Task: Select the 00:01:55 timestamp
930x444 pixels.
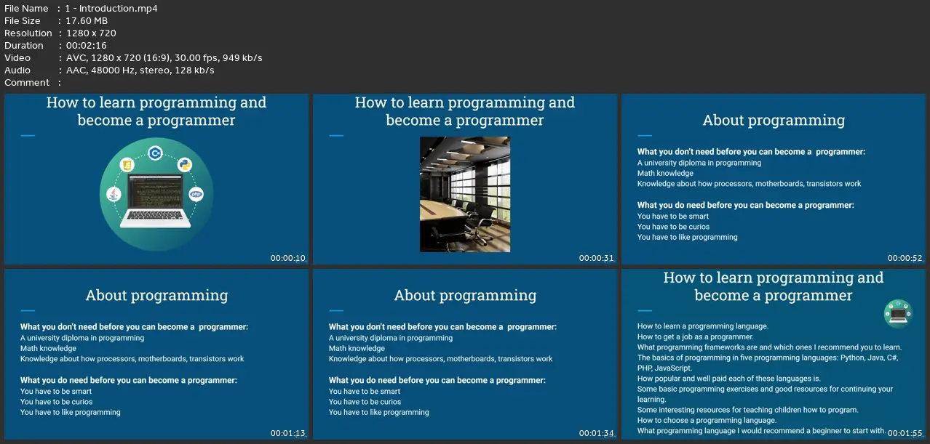Action: (x=905, y=433)
